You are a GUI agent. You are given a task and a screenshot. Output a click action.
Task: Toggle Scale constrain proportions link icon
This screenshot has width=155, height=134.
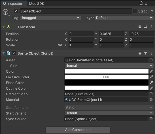(x=60, y=45)
